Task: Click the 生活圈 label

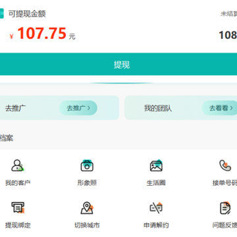Action: [156, 183]
